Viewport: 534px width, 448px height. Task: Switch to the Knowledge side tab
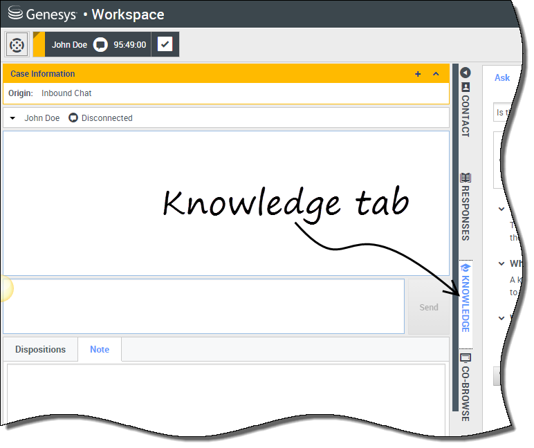pyautogui.click(x=466, y=297)
